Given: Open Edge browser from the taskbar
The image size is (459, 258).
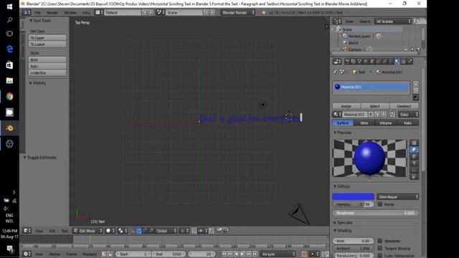Looking at the screenshot, I should (x=9, y=49).
